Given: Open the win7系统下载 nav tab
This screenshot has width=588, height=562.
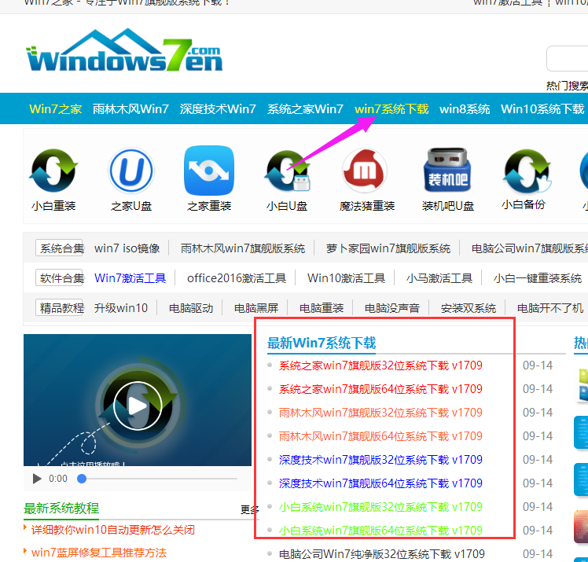Looking at the screenshot, I should point(391,108).
